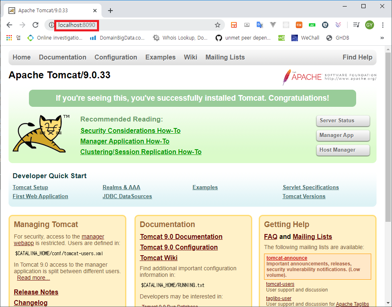Open Clustering/Session Replication How-To link
This screenshot has height=307, width=392.
pos(141,152)
